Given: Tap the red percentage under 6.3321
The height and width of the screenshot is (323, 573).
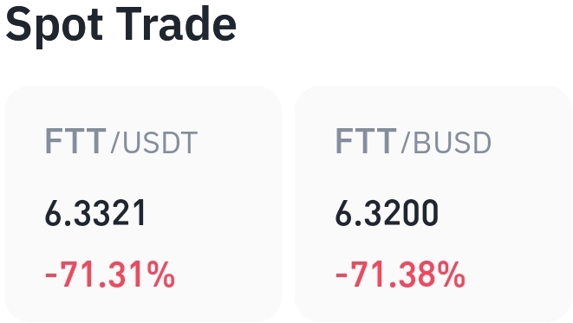Looking at the screenshot, I should [x=109, y=275].
